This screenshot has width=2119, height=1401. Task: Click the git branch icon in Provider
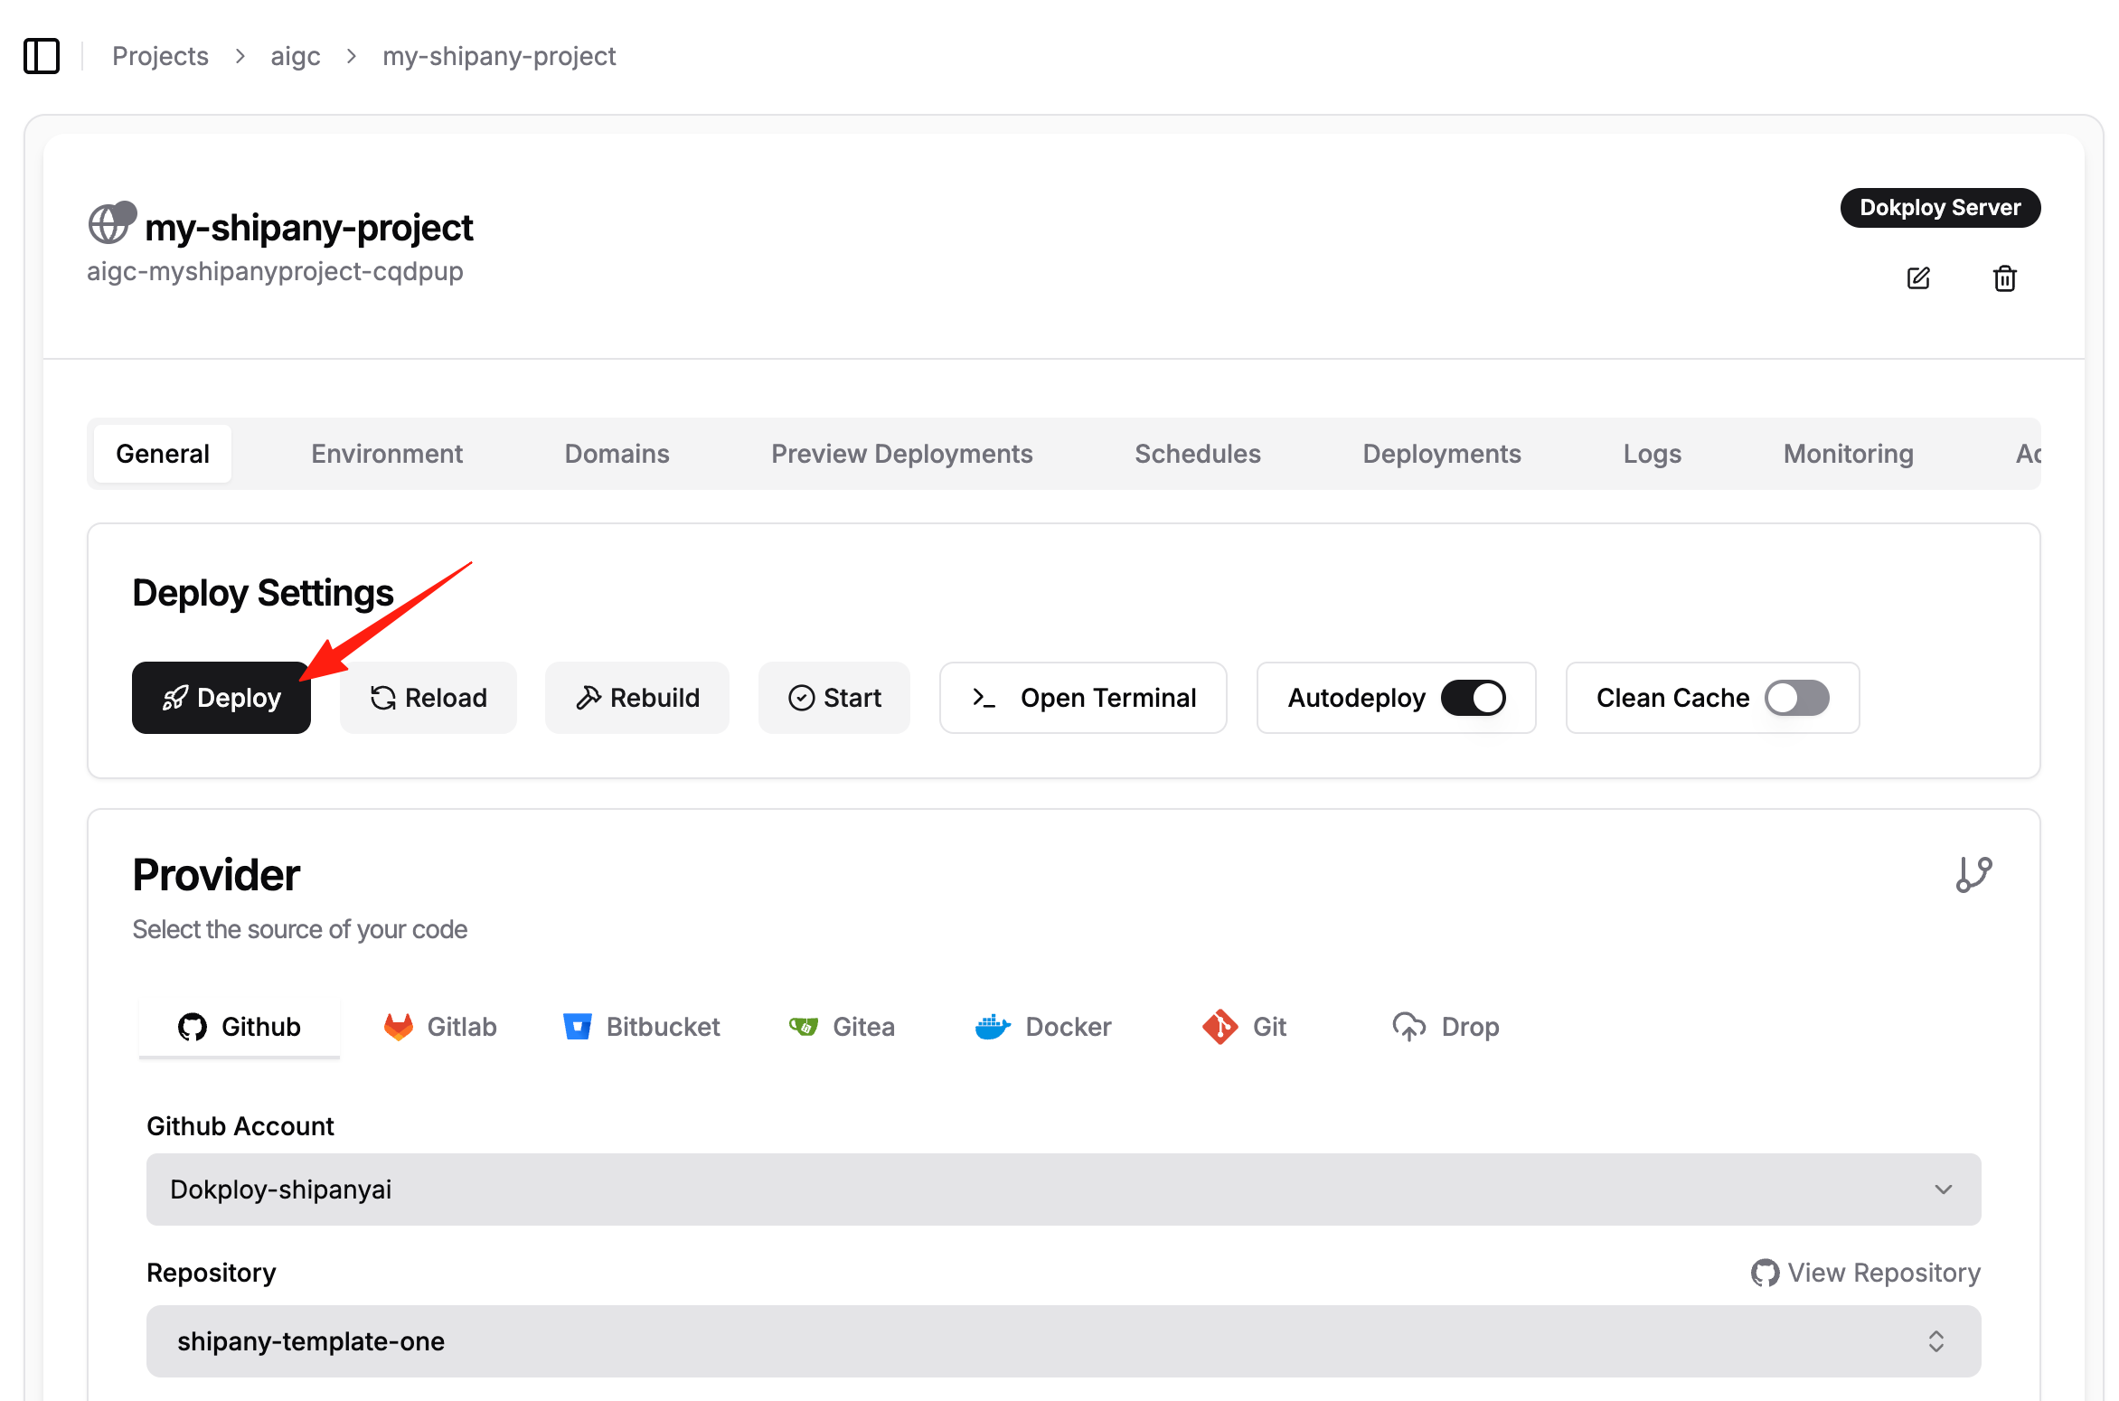(x=1973, y=875)
